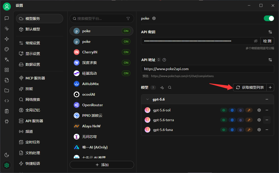
Task: Select PPIO 派欧云 provider
Action: [x=101, y=116]
